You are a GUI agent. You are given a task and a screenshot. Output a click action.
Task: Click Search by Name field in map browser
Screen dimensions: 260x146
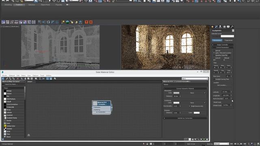click(x=15, y=84)
